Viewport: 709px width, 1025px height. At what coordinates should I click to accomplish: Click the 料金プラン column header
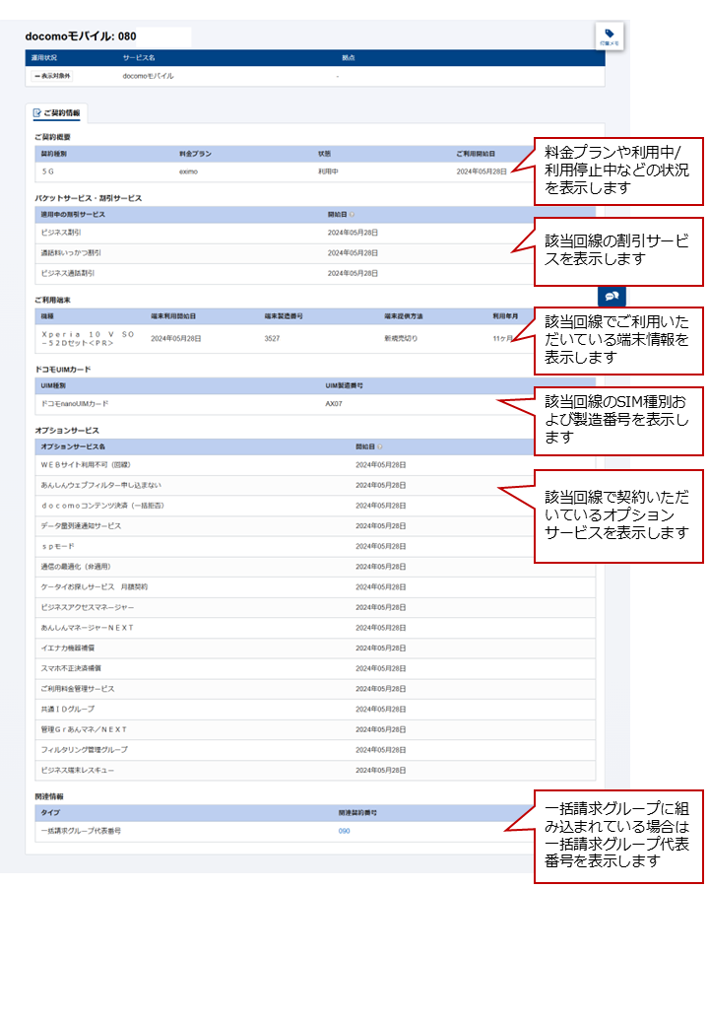[195, 154]
